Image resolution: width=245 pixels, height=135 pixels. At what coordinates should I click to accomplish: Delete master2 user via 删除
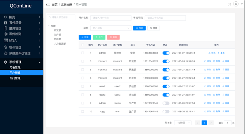217,70
